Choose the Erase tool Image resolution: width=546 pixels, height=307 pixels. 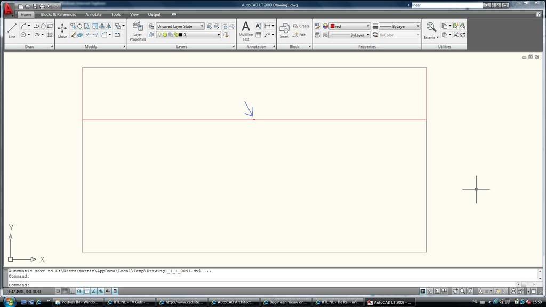pos(73,35)
